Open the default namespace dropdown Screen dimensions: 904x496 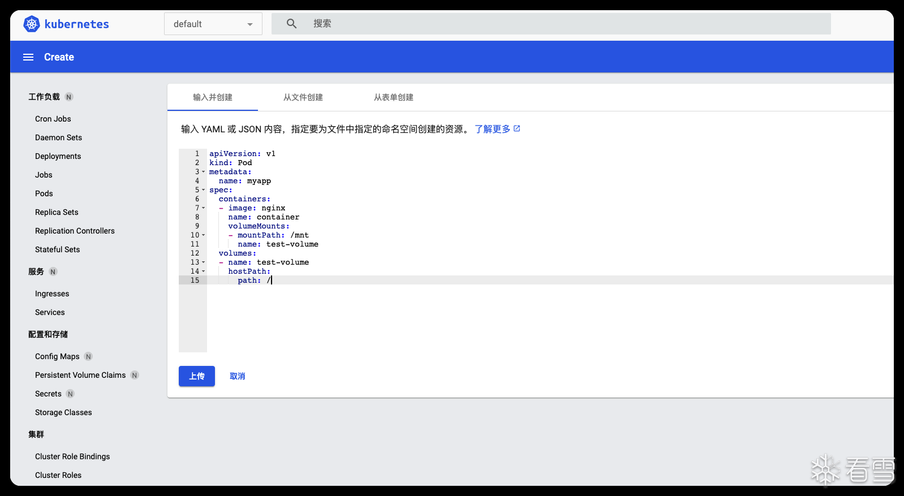coord(213,24)
